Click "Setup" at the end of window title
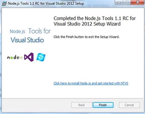 pyautogui.click(x=80, y=3)
